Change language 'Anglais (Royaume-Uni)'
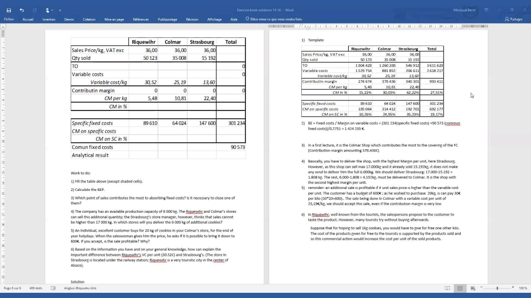This screenshot has height=298, width=531. (80, 288)
